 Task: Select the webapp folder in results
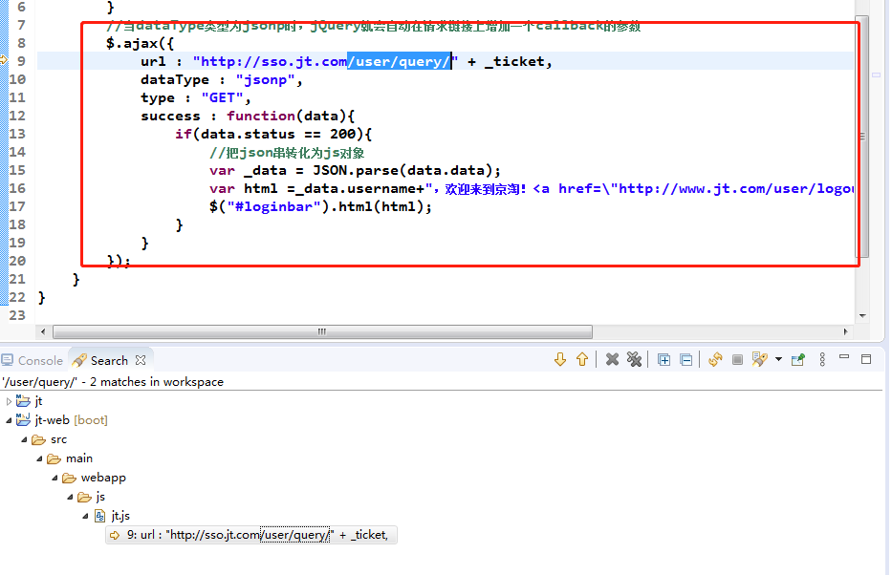(103, 478)
